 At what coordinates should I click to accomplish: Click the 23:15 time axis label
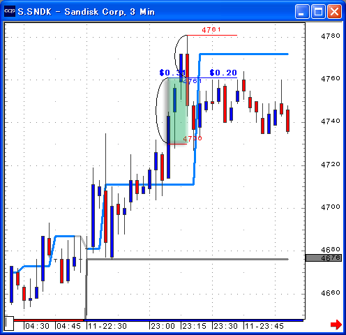[194, 326]
